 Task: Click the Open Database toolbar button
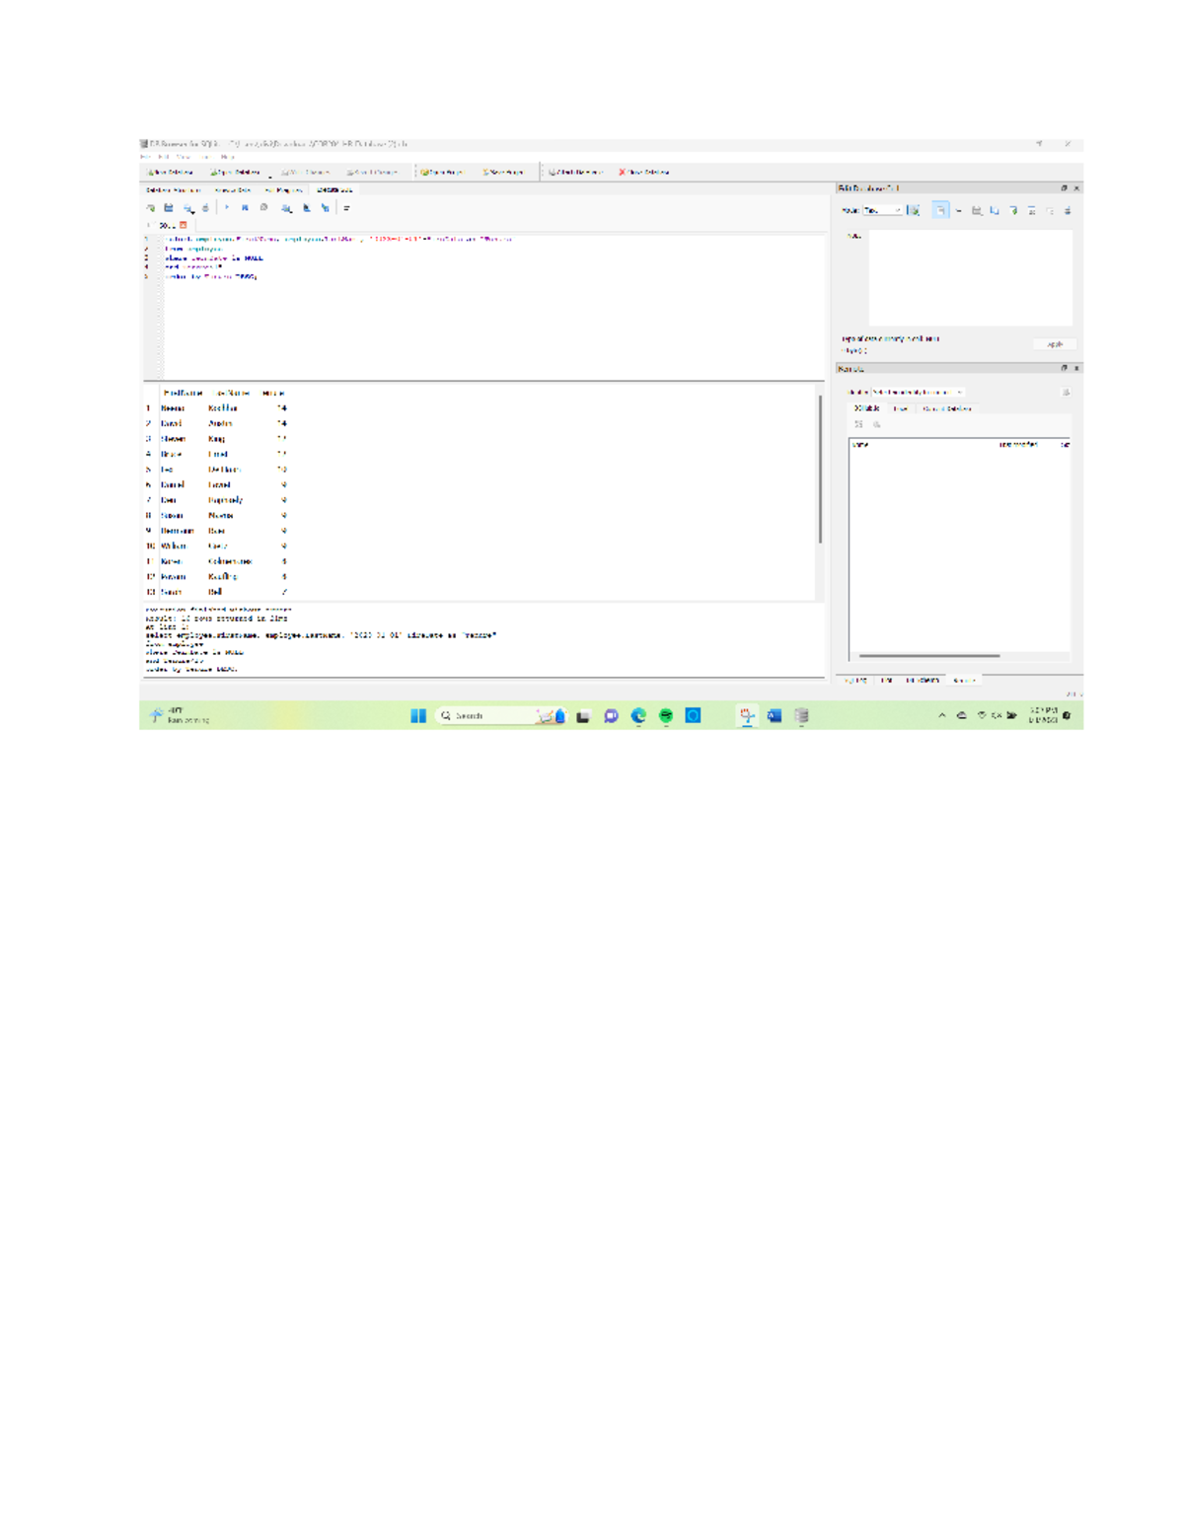pos(235,173)
